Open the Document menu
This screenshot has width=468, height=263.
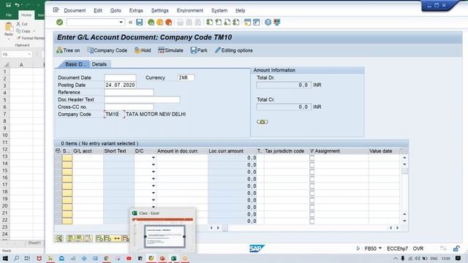pos(75,10)
